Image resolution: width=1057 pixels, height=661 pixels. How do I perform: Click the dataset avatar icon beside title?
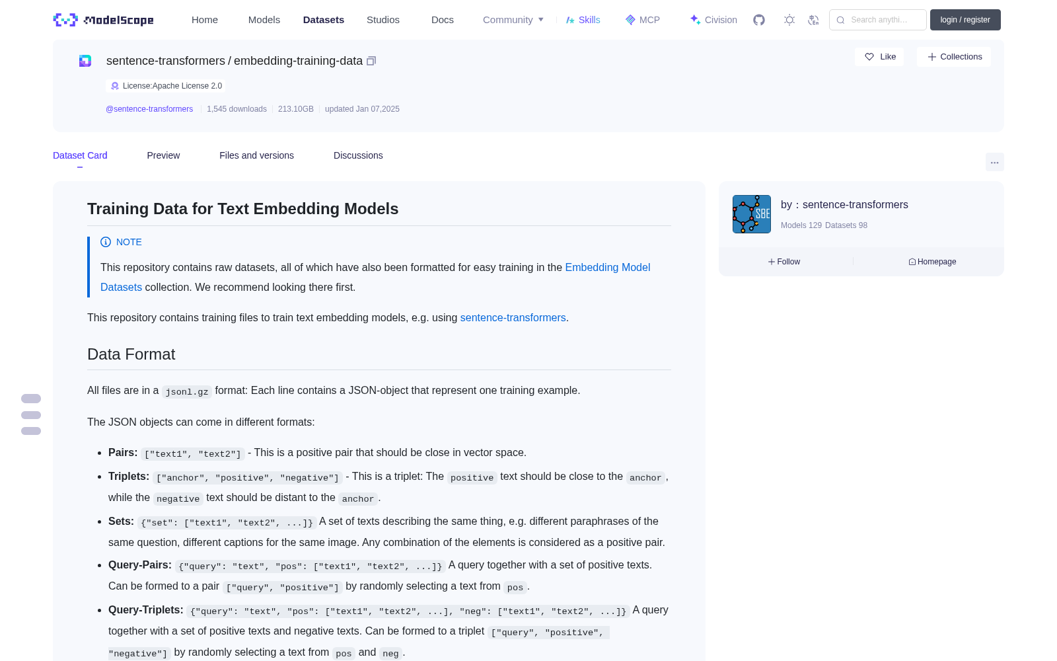click(x=85, y=61)
